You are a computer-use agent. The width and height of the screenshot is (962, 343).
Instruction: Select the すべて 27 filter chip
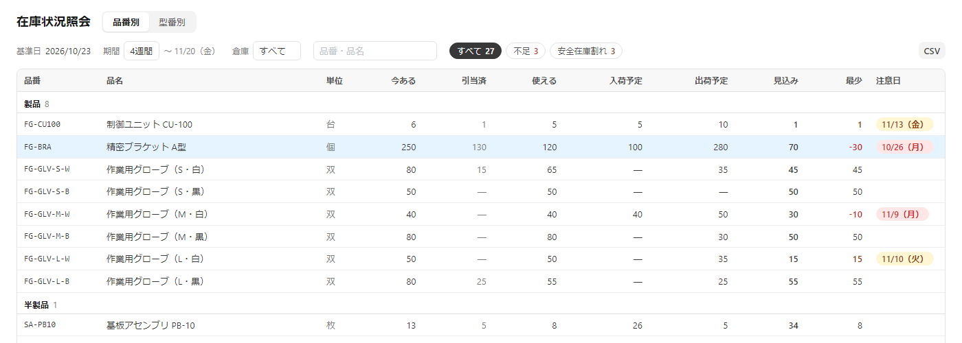[x=476, y=51]
